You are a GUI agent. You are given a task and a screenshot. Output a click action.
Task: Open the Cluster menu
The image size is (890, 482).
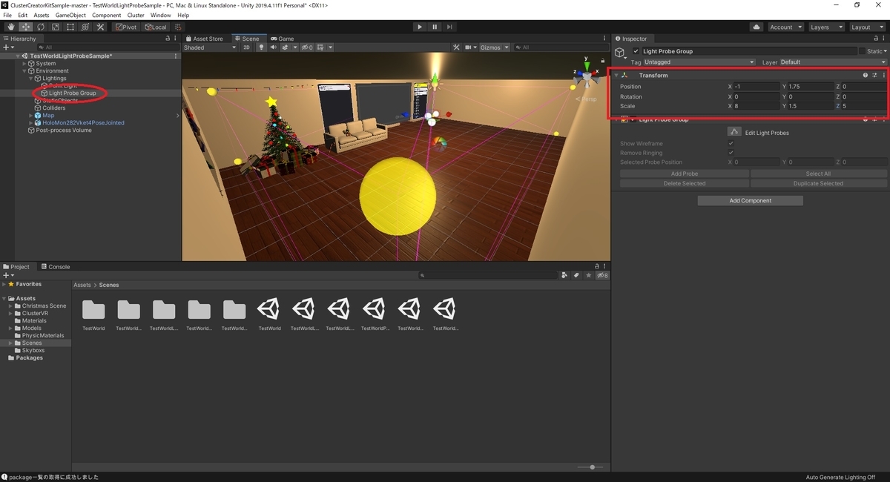click(x=136, y=15)
